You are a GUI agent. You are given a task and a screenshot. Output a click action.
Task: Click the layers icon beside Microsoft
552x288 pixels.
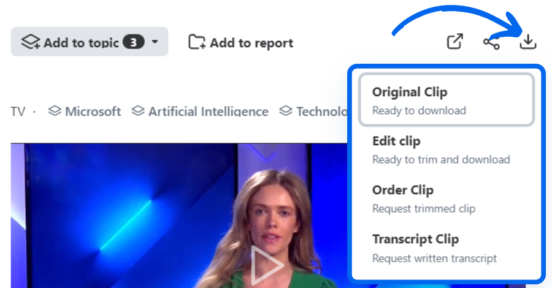[x=55, y=111]
